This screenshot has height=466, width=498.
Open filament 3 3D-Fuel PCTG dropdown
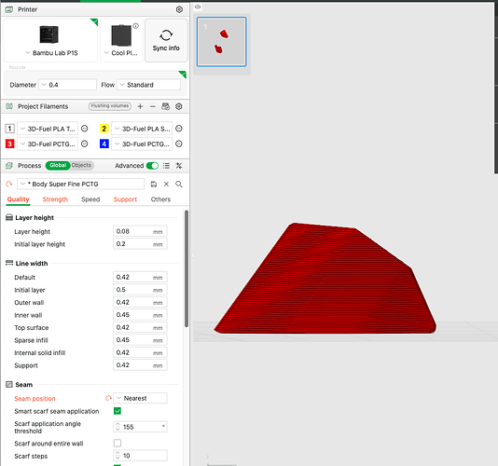click(48, 144)
